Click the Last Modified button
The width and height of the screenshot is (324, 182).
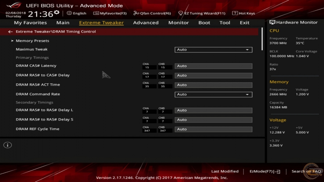225,171
